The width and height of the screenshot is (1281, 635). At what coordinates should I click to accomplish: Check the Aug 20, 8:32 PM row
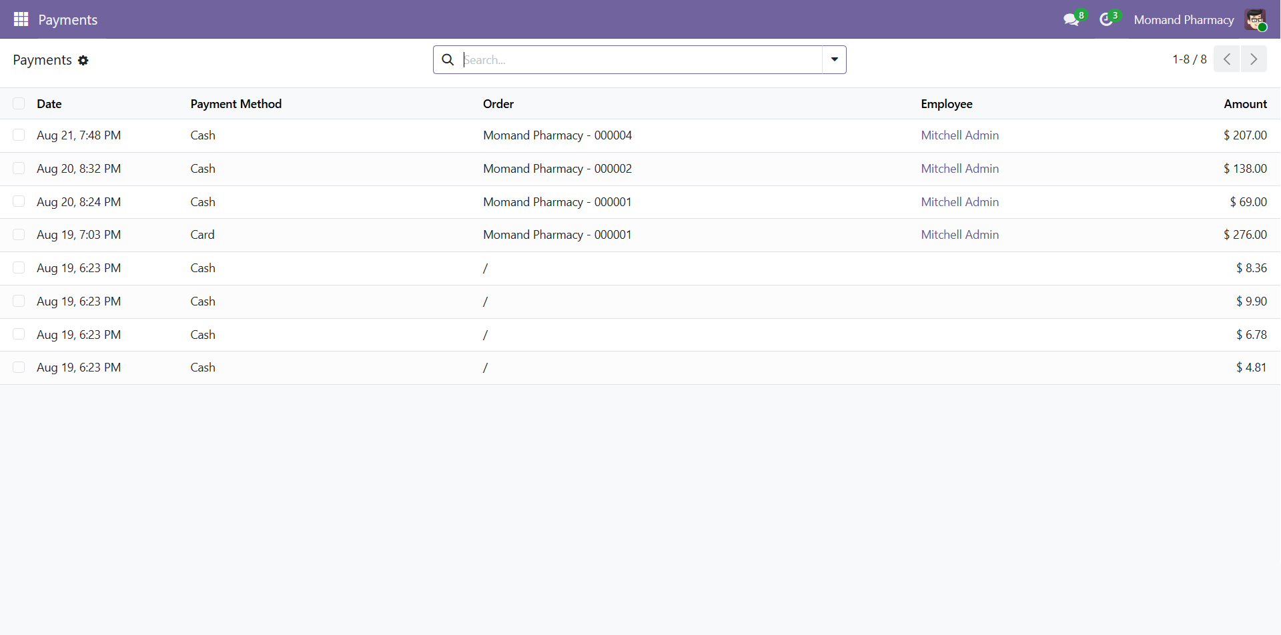(x=19, y=168)
